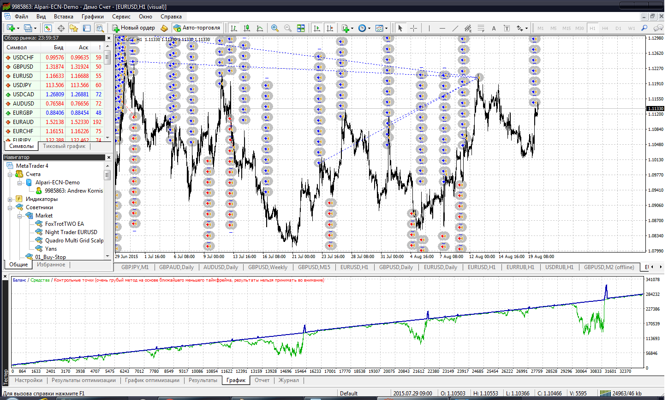Open the Сервис menu
The width and height of the screenshot is (668, 400).
(121, 17)
